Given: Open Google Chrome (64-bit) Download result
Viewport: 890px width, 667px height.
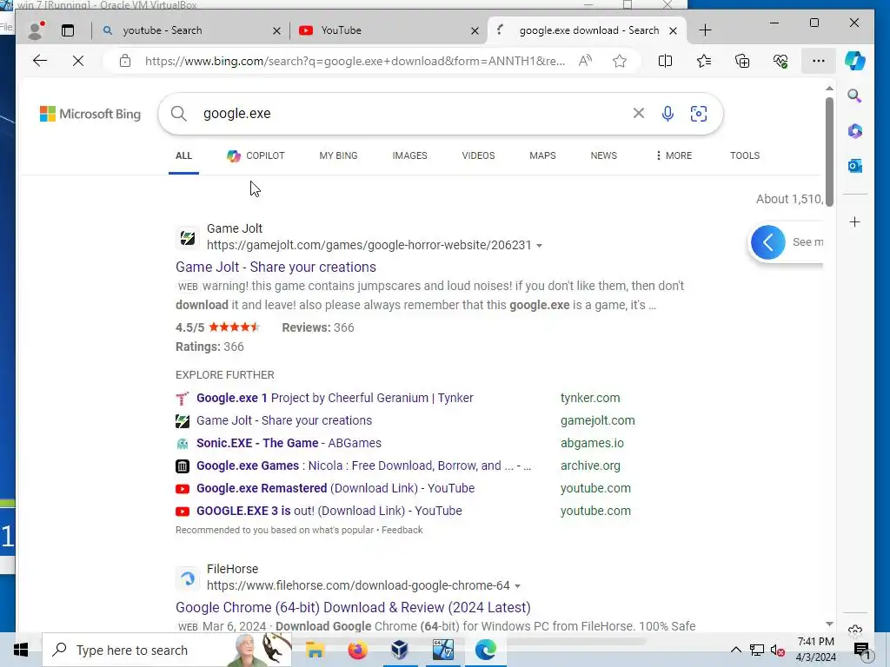Looking at the screenshot, I should pyautogui.click(x=353, y=607).
